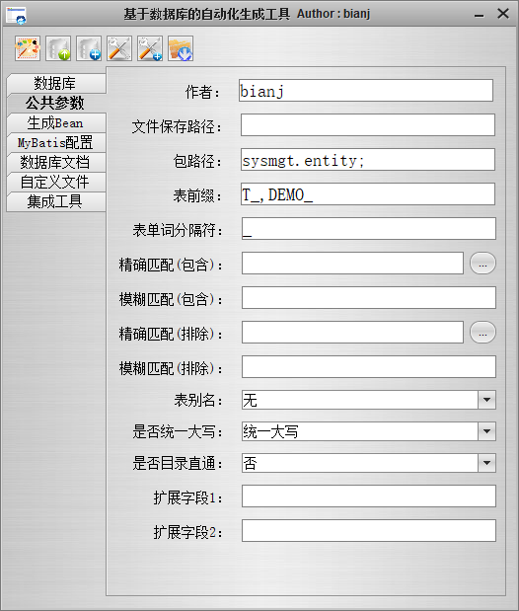Go to the 数据库文档 tab
The width and height of the screenshot is (519, 611).
[56, 162]
